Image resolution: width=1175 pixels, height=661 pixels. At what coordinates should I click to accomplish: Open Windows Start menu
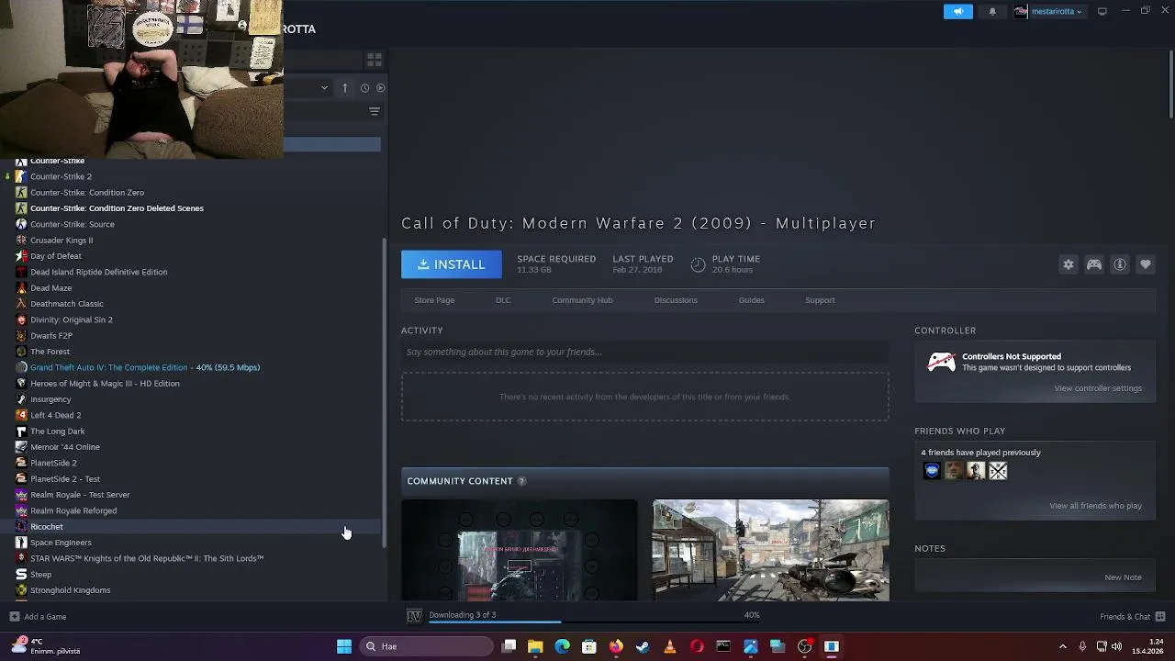click(344, 646)
